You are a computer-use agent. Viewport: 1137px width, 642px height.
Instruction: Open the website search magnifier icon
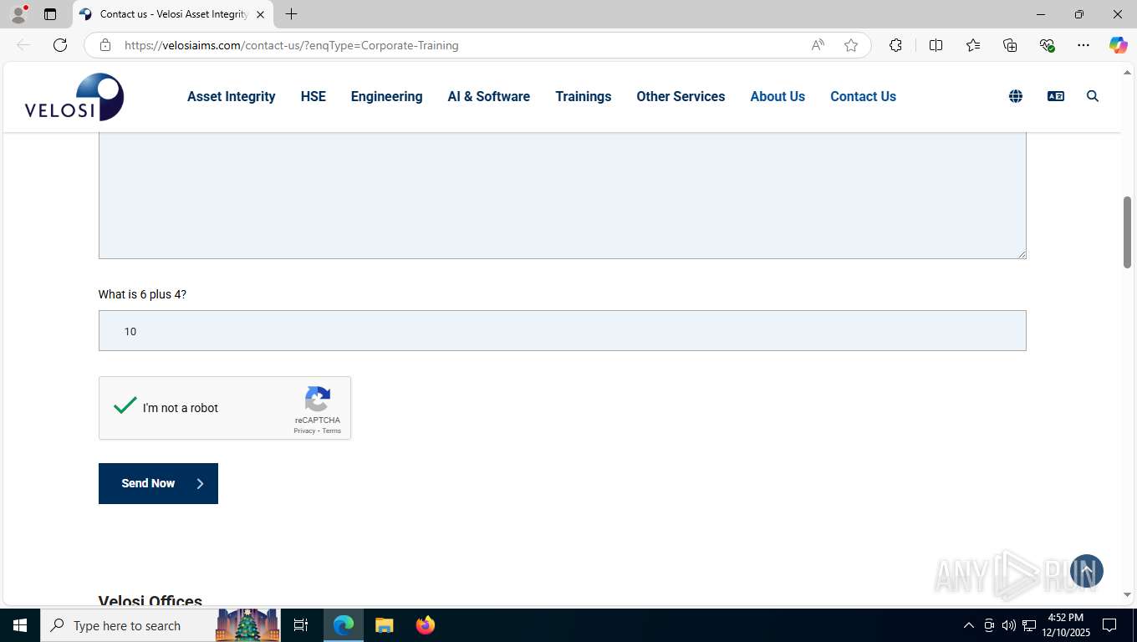(1093, 96)
